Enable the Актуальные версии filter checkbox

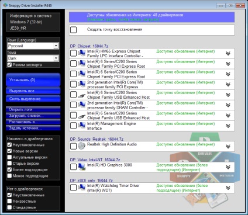point(9,157)
